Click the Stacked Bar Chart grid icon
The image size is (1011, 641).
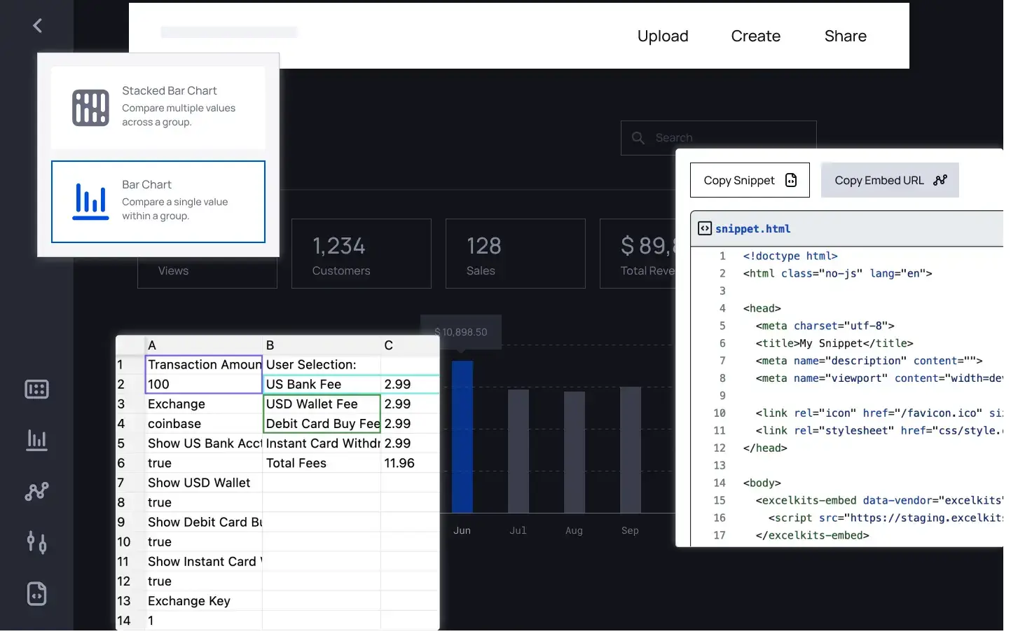(90, 108)
